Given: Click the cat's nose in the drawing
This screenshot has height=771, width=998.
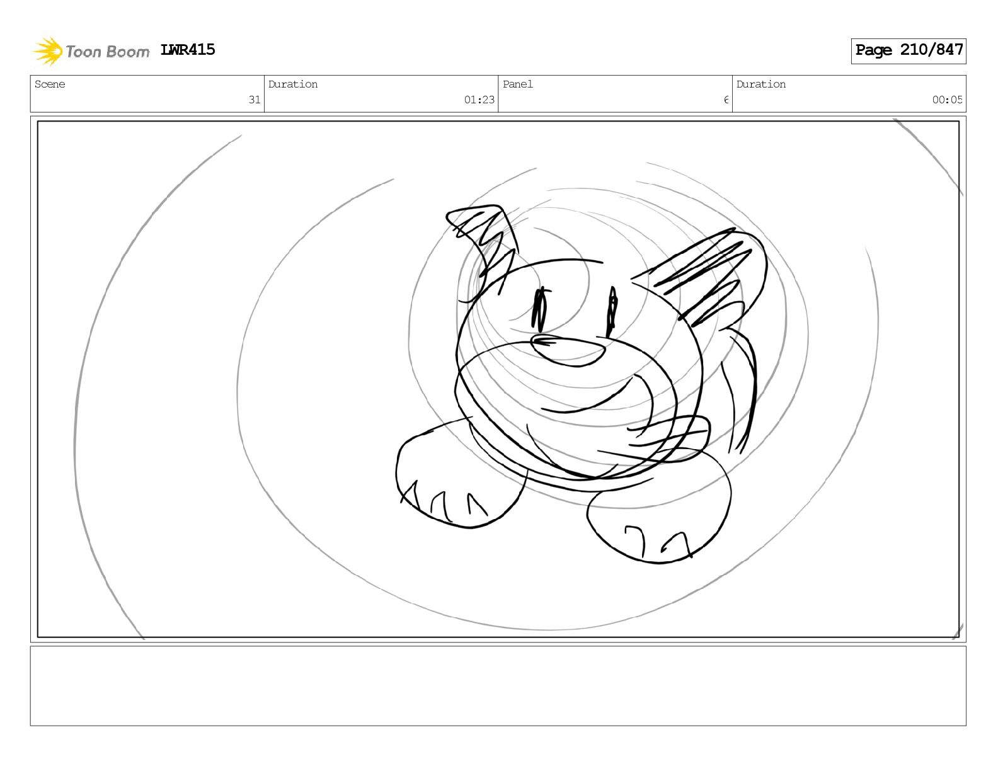Looking at the screenshot, I should (x=567, y=350).
